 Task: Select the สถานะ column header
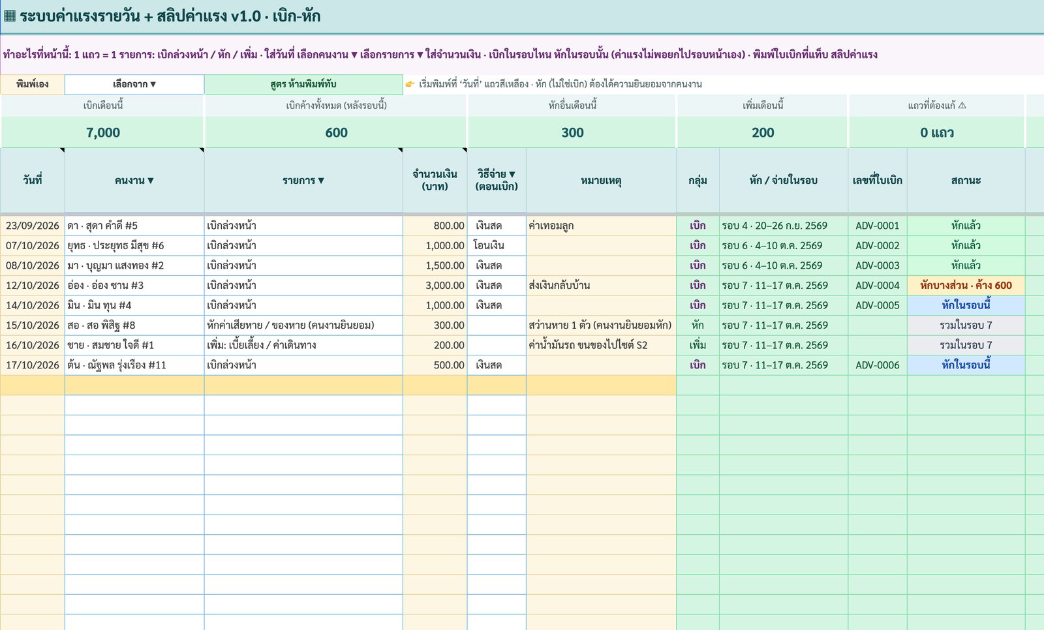point(966,180)
